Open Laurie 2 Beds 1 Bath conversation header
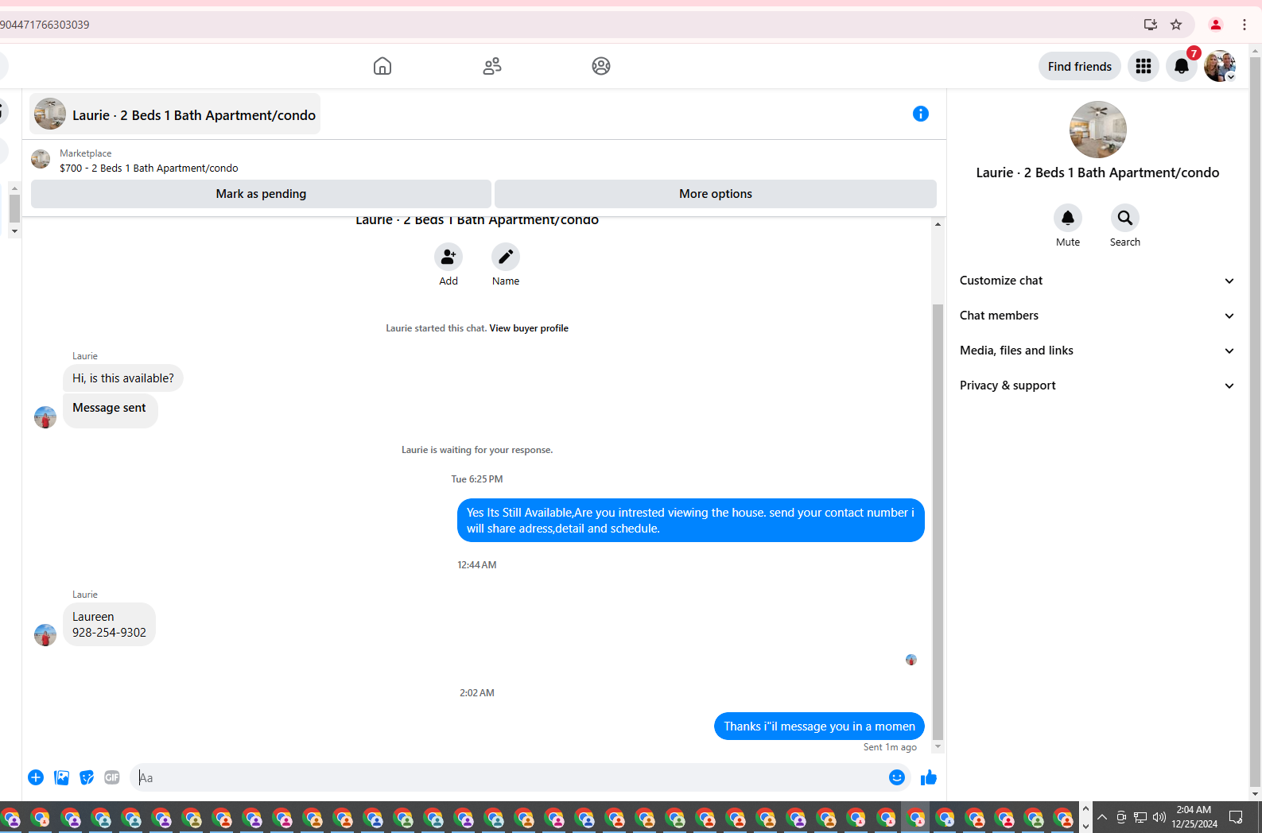1262x833 pixels. pyautogui.click(x=175, y=114)
